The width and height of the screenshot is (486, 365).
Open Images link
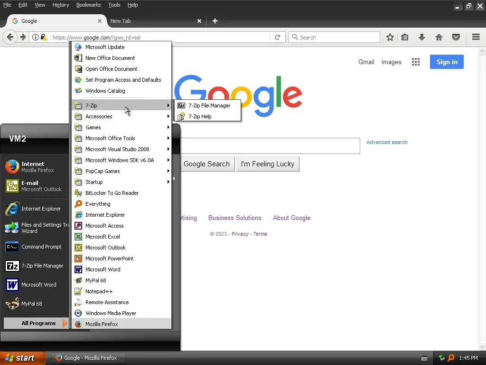tap(391, 62)
